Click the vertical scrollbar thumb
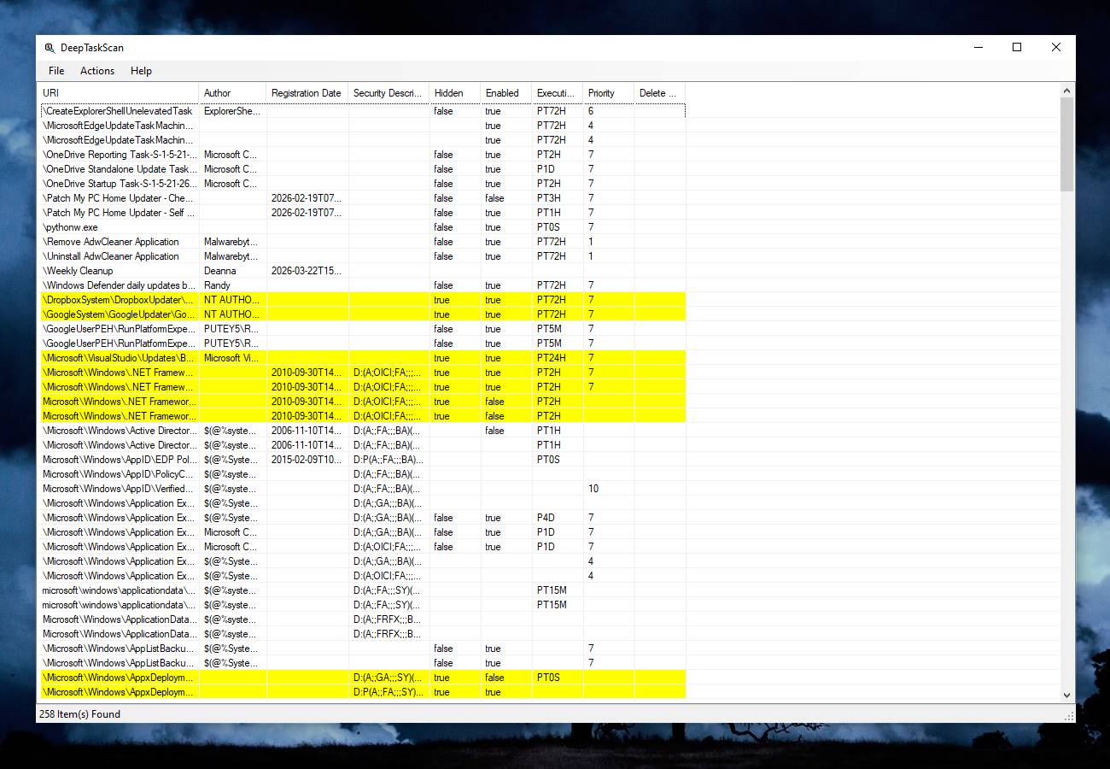Screen dimensions: 1110x769 coord(1067,144)
